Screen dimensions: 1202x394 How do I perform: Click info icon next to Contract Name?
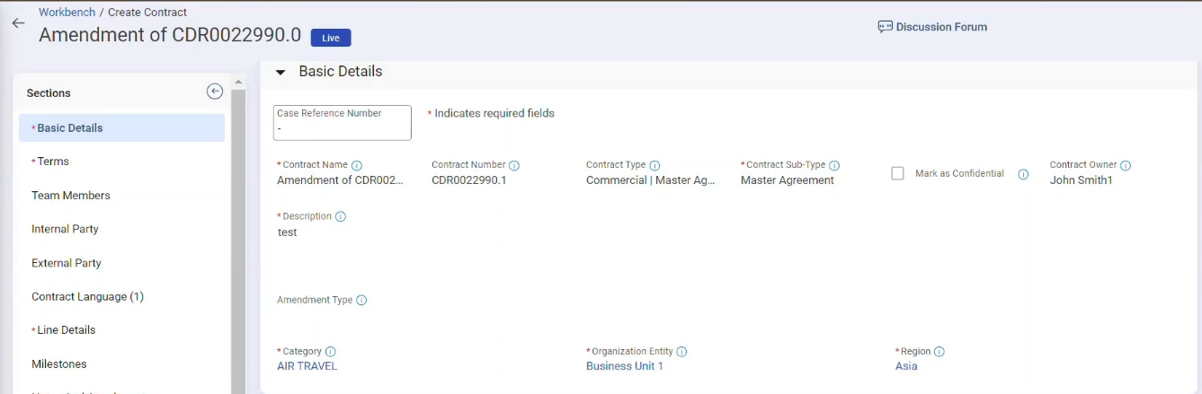[357, 166]
